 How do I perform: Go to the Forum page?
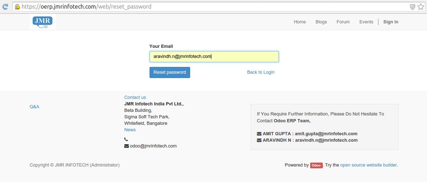coord(343,22)
